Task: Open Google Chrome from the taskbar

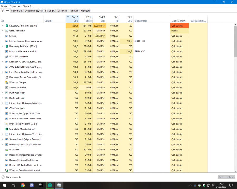Action: [x=23, y=185]
